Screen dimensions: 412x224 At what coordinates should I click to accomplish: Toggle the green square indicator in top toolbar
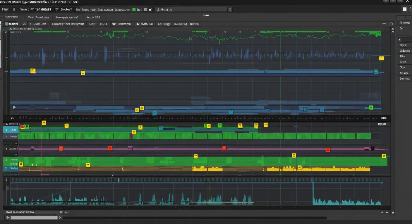[134, 10]
